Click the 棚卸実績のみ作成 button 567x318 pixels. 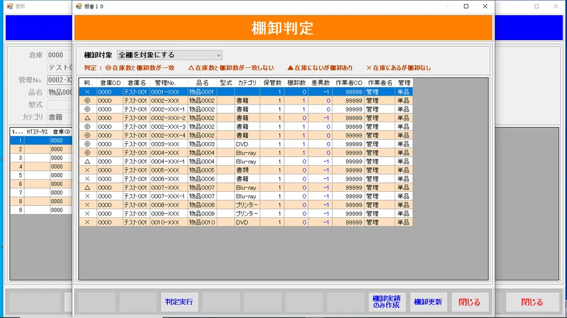[387, 302]
